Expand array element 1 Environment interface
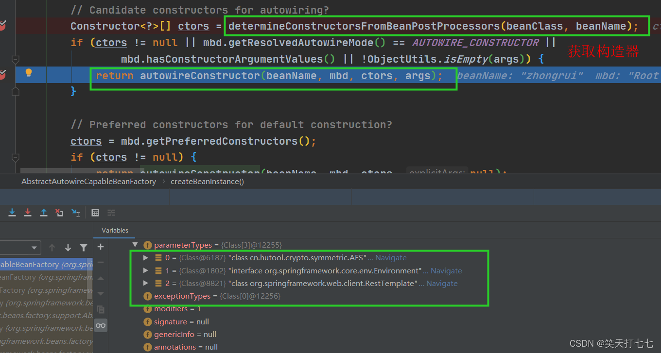 145,270
